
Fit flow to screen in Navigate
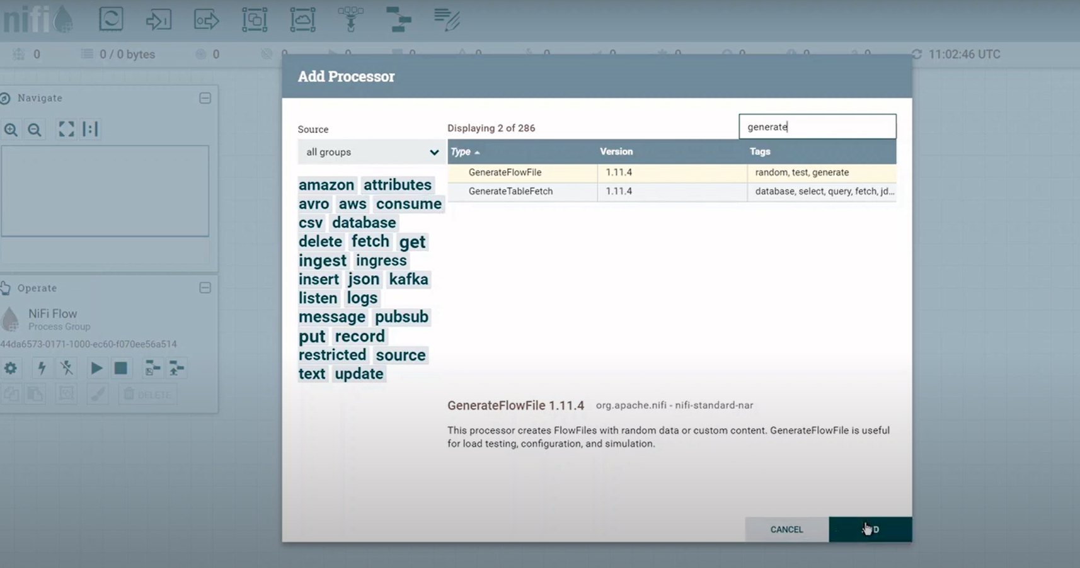point(66,129)
